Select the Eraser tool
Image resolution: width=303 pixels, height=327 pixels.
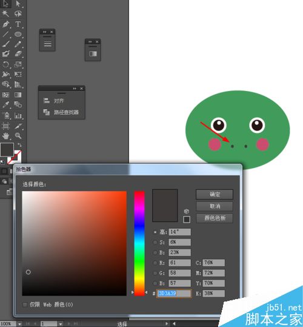click(x=18, y=54)
